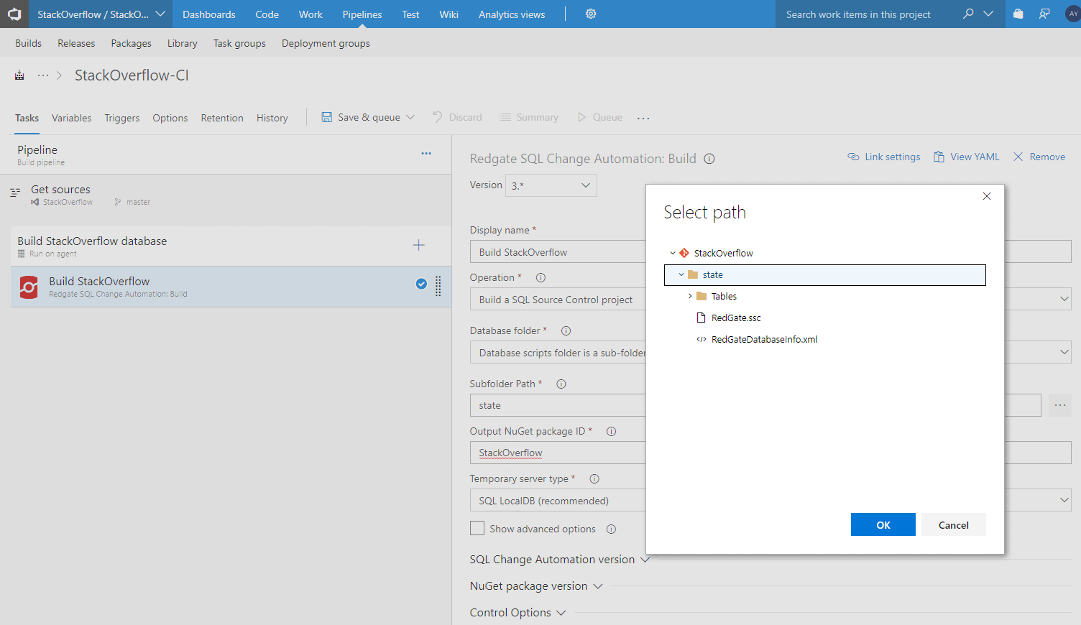The width and height of the screenshot is (1081, 625).
Task: Open Test hub
Action: (410, 14)
